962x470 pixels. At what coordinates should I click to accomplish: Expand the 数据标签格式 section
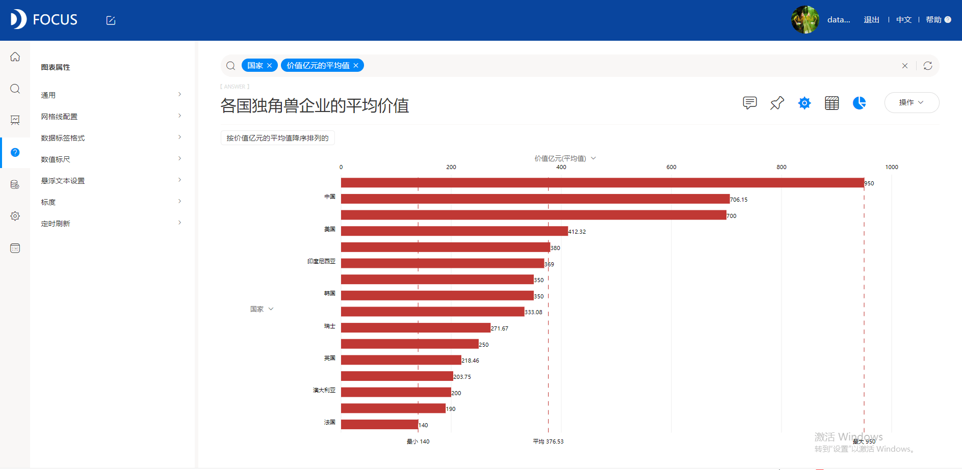(x=111, y=138)
